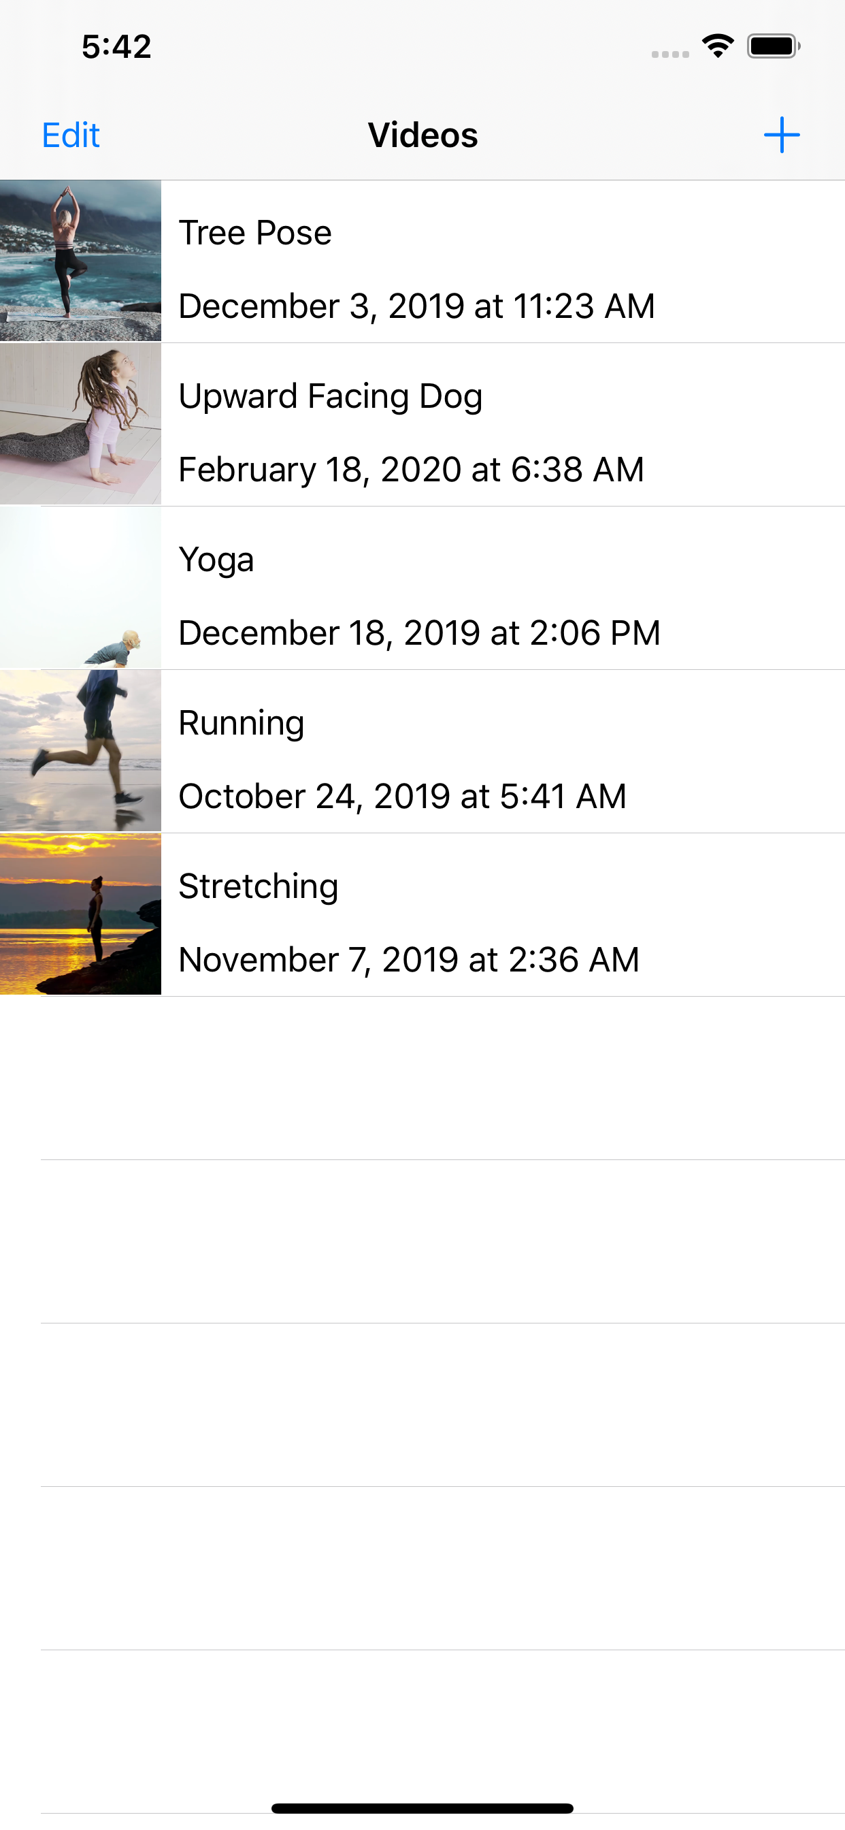Open the Running video thumbnail

[x=80, y=751]
